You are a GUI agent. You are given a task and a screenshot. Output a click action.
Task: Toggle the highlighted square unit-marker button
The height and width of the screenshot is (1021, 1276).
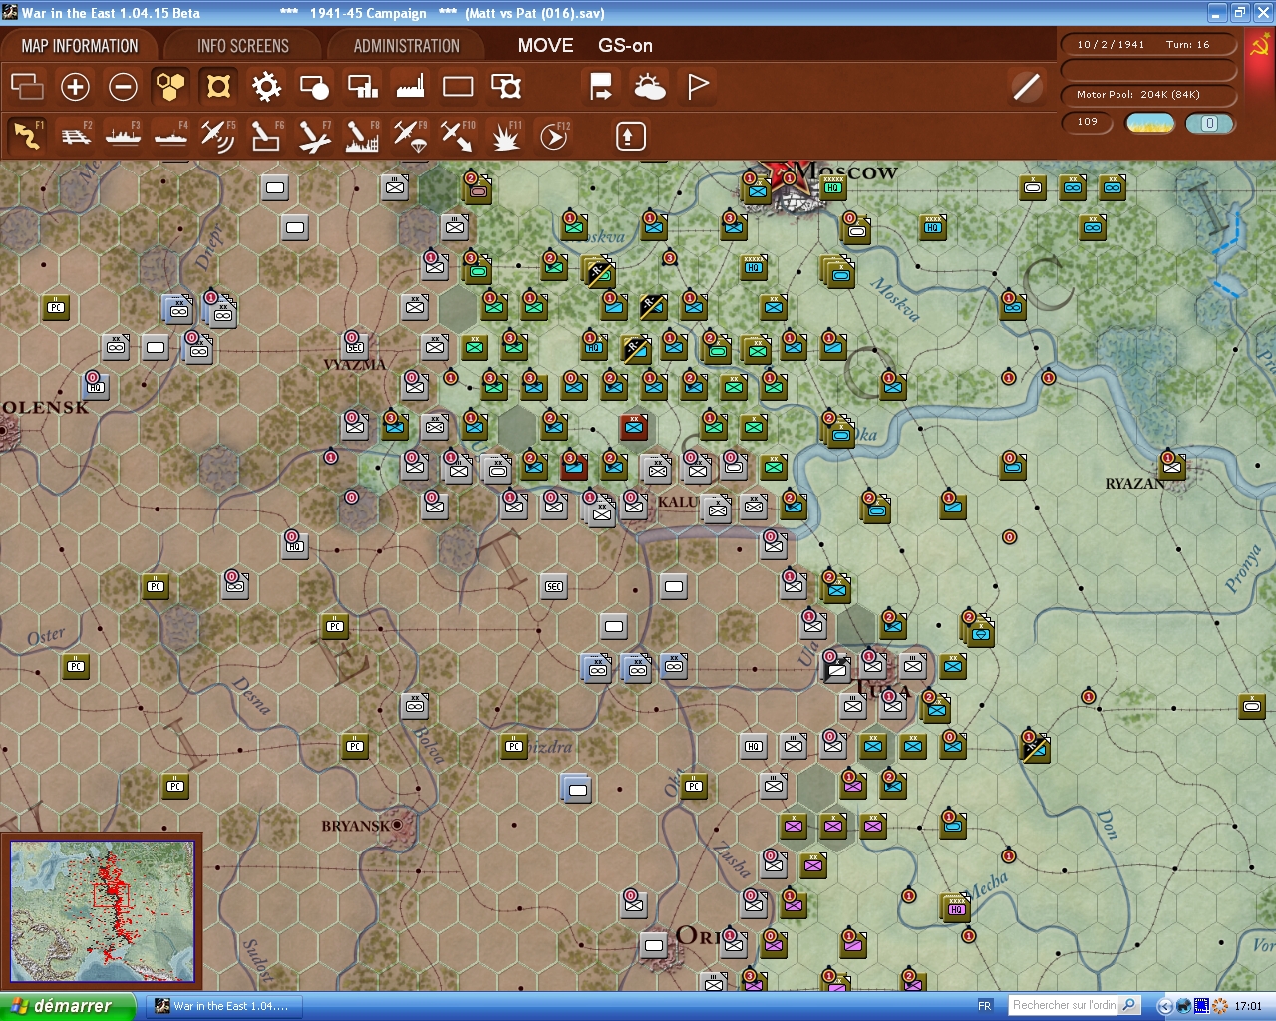[x=218, y=87]
